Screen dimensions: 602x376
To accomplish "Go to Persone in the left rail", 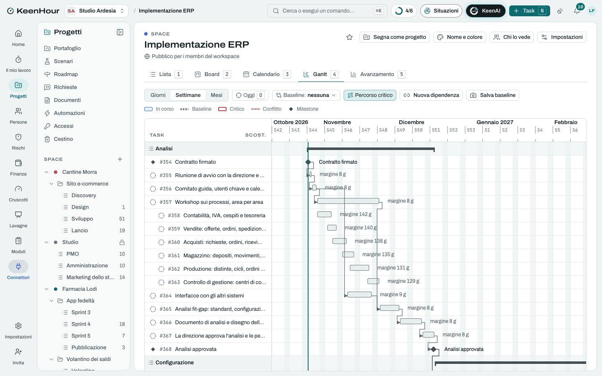I will (x=18, y=116).
